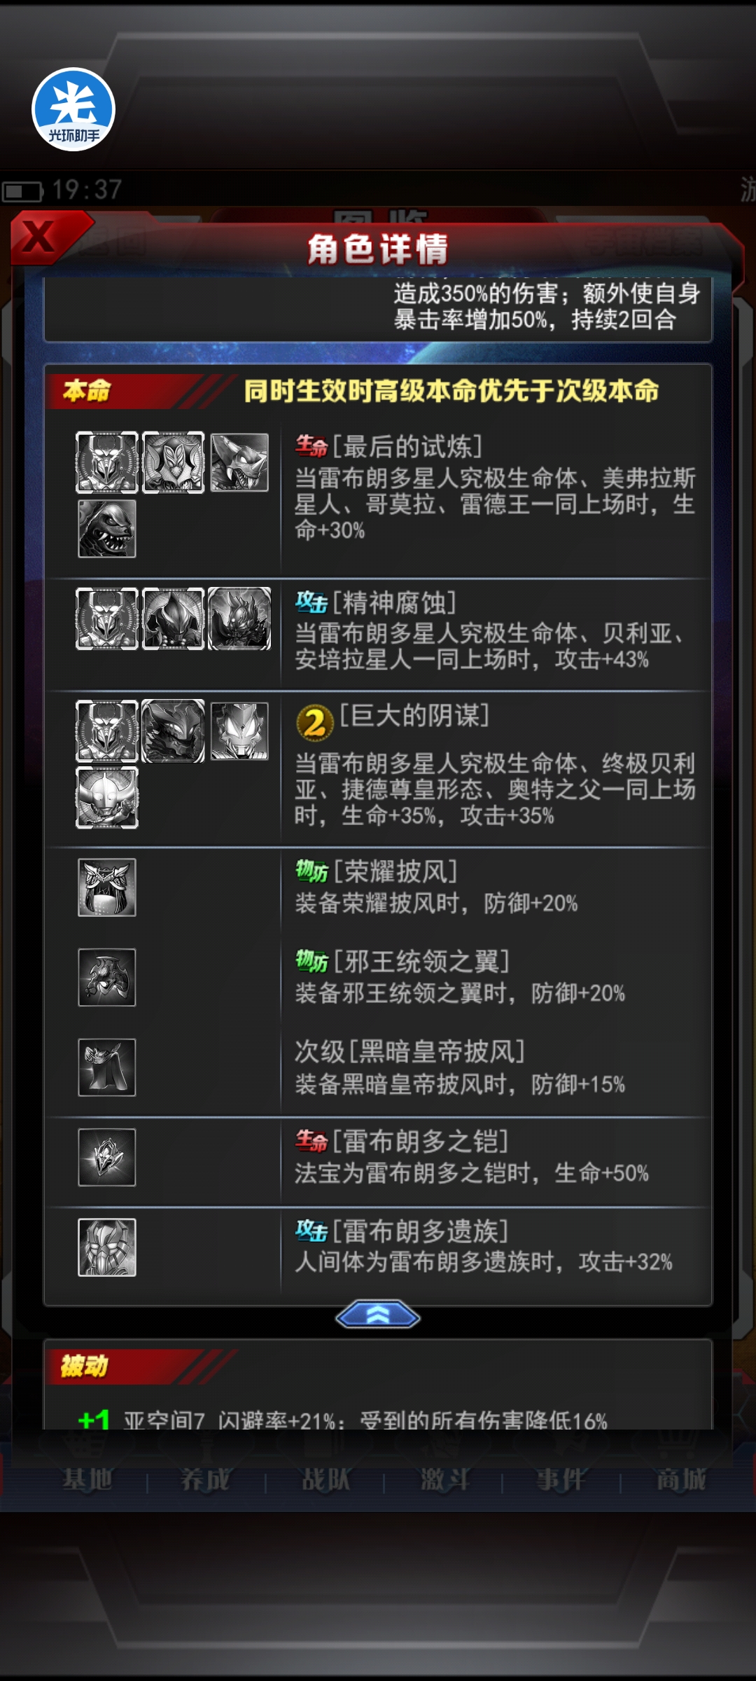Tap the 哥莫拉 portrait in 最后的试炼

(x=239, y=462)
